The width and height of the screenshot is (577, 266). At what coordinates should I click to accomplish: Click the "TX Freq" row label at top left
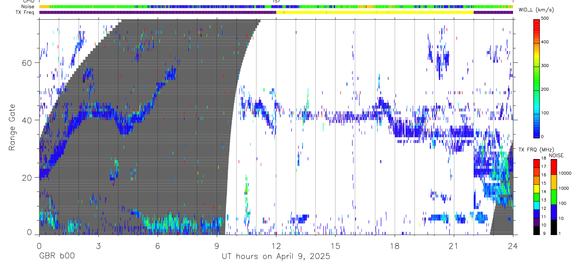pos(26,12)
